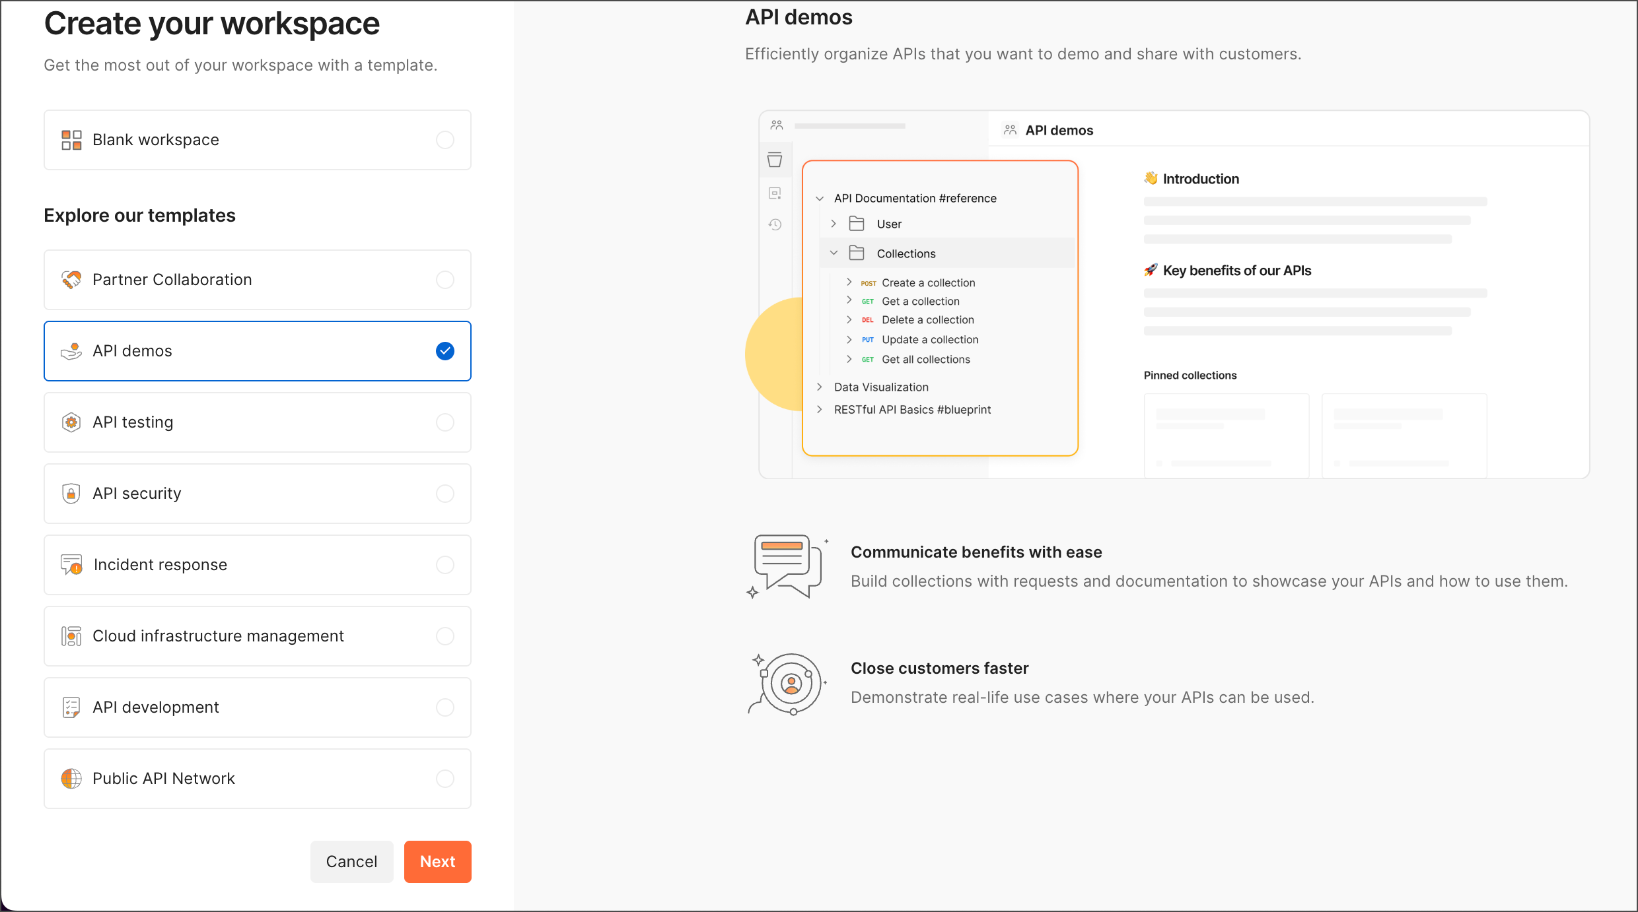Select the Blank workspace radio button
Viewport: 1638px width, 912px height.
pyautogui.click(x=445, y=140)
